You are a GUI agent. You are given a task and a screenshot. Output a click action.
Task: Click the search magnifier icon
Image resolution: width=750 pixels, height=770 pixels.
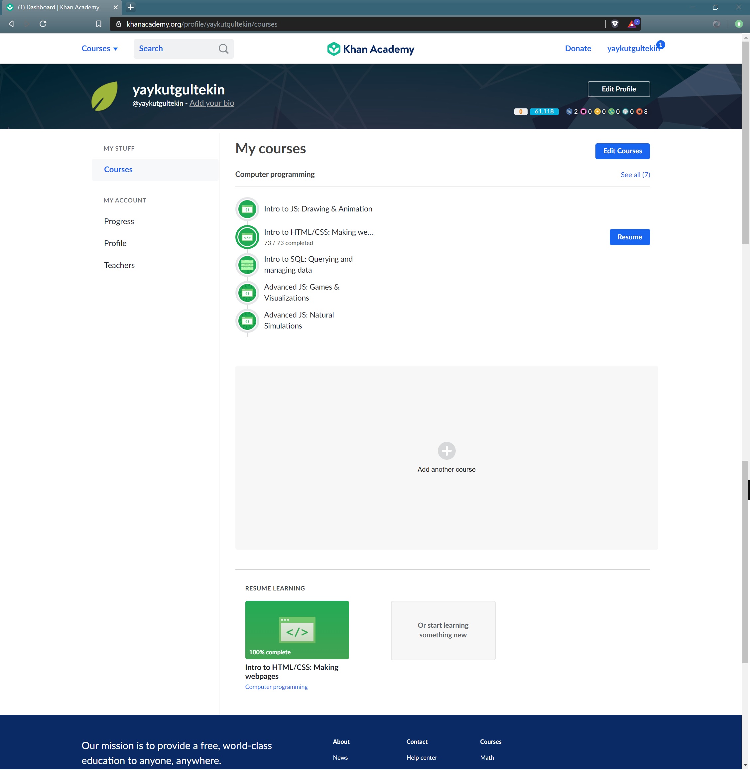223,49
